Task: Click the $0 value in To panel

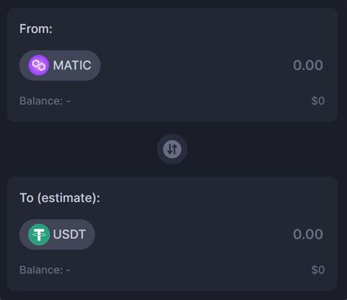Action: click(x=318, y=270)
